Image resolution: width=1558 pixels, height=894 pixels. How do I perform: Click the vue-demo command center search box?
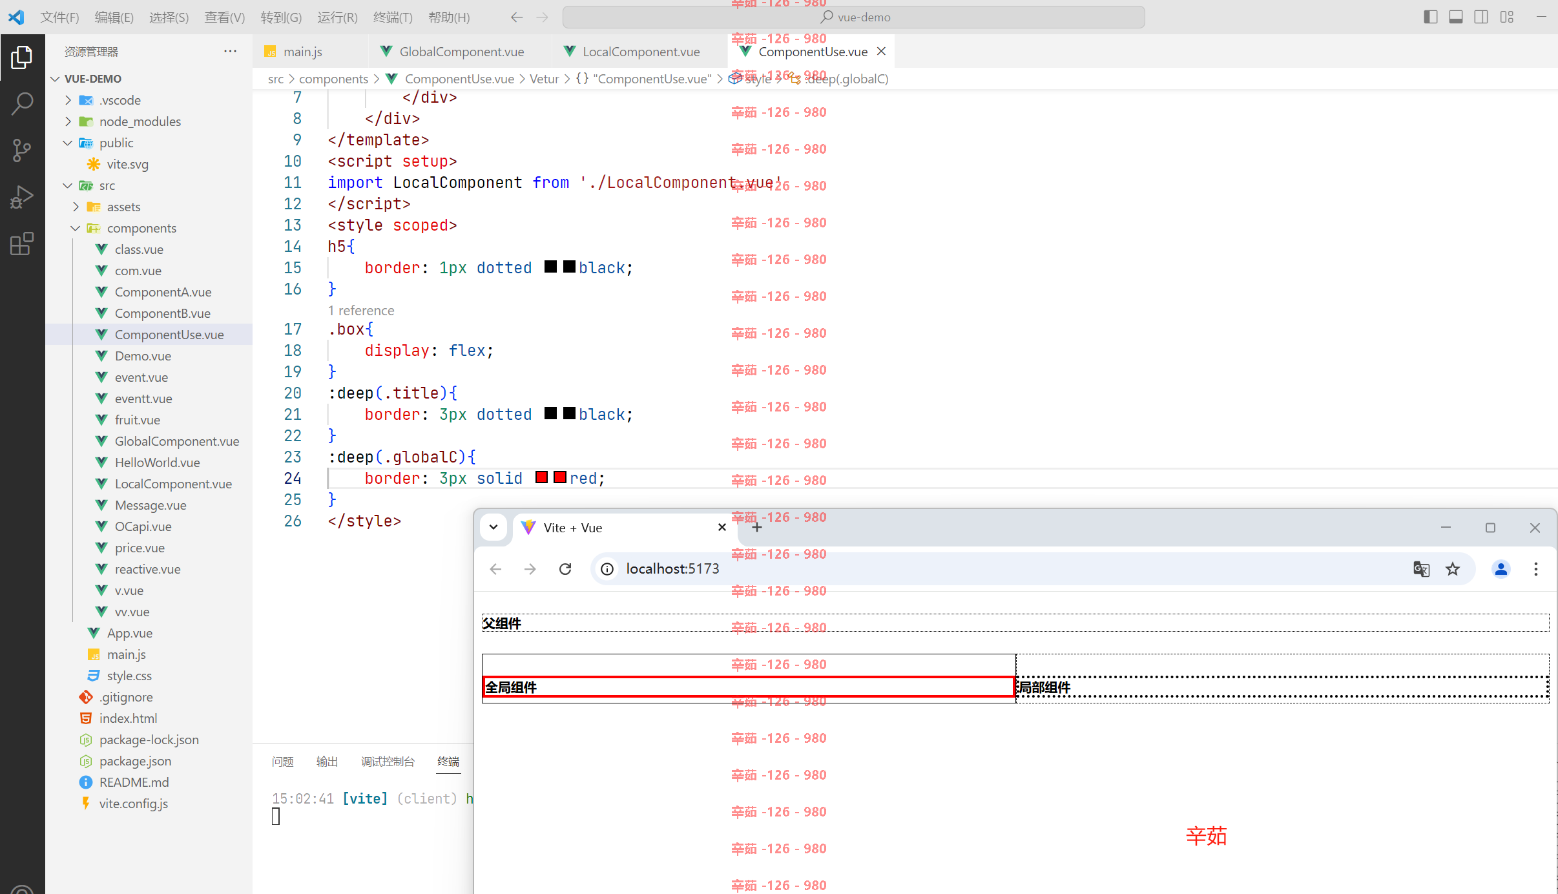point(853,17)
